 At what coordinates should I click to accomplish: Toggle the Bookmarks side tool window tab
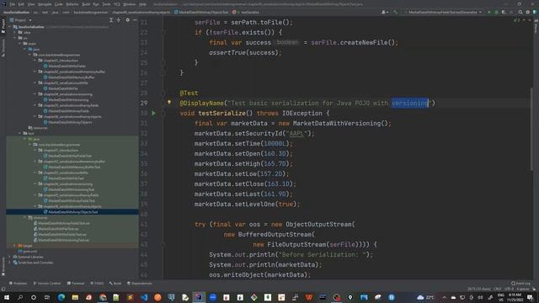(3, 266)
